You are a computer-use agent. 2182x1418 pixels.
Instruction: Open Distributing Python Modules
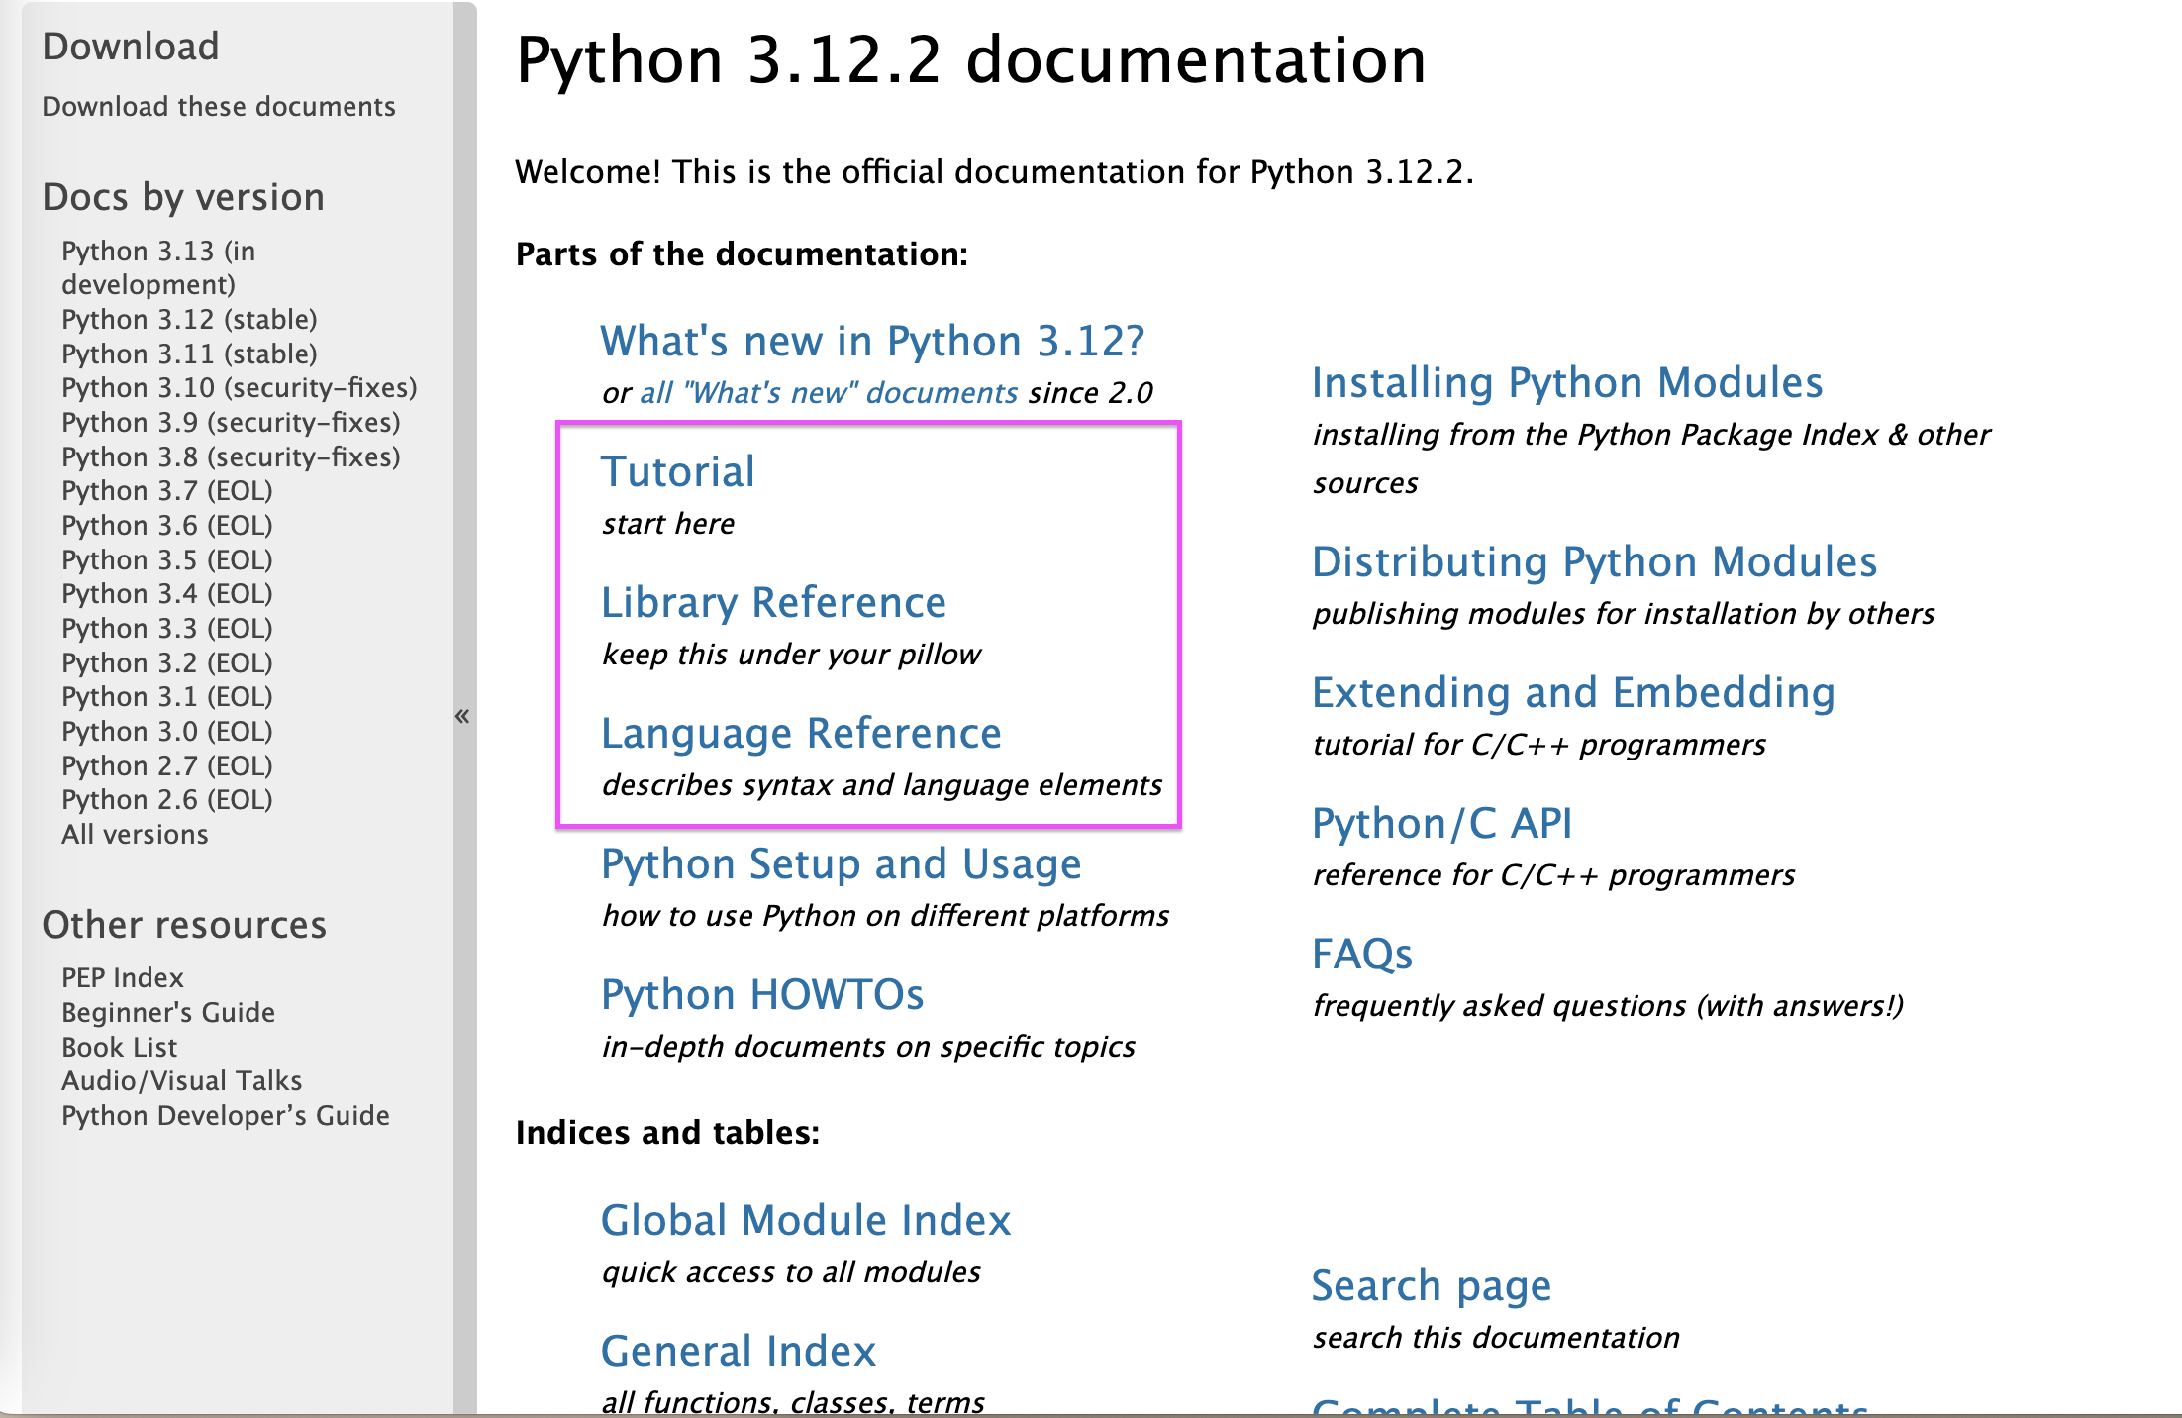pyautogui.click(x=1594, y=562)
